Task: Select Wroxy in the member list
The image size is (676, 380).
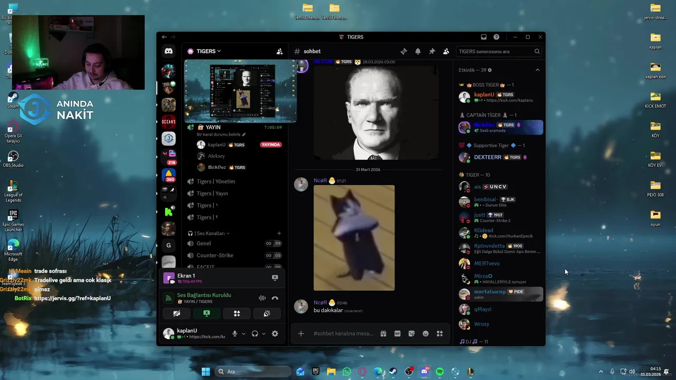Action: (x=500, y=324)
